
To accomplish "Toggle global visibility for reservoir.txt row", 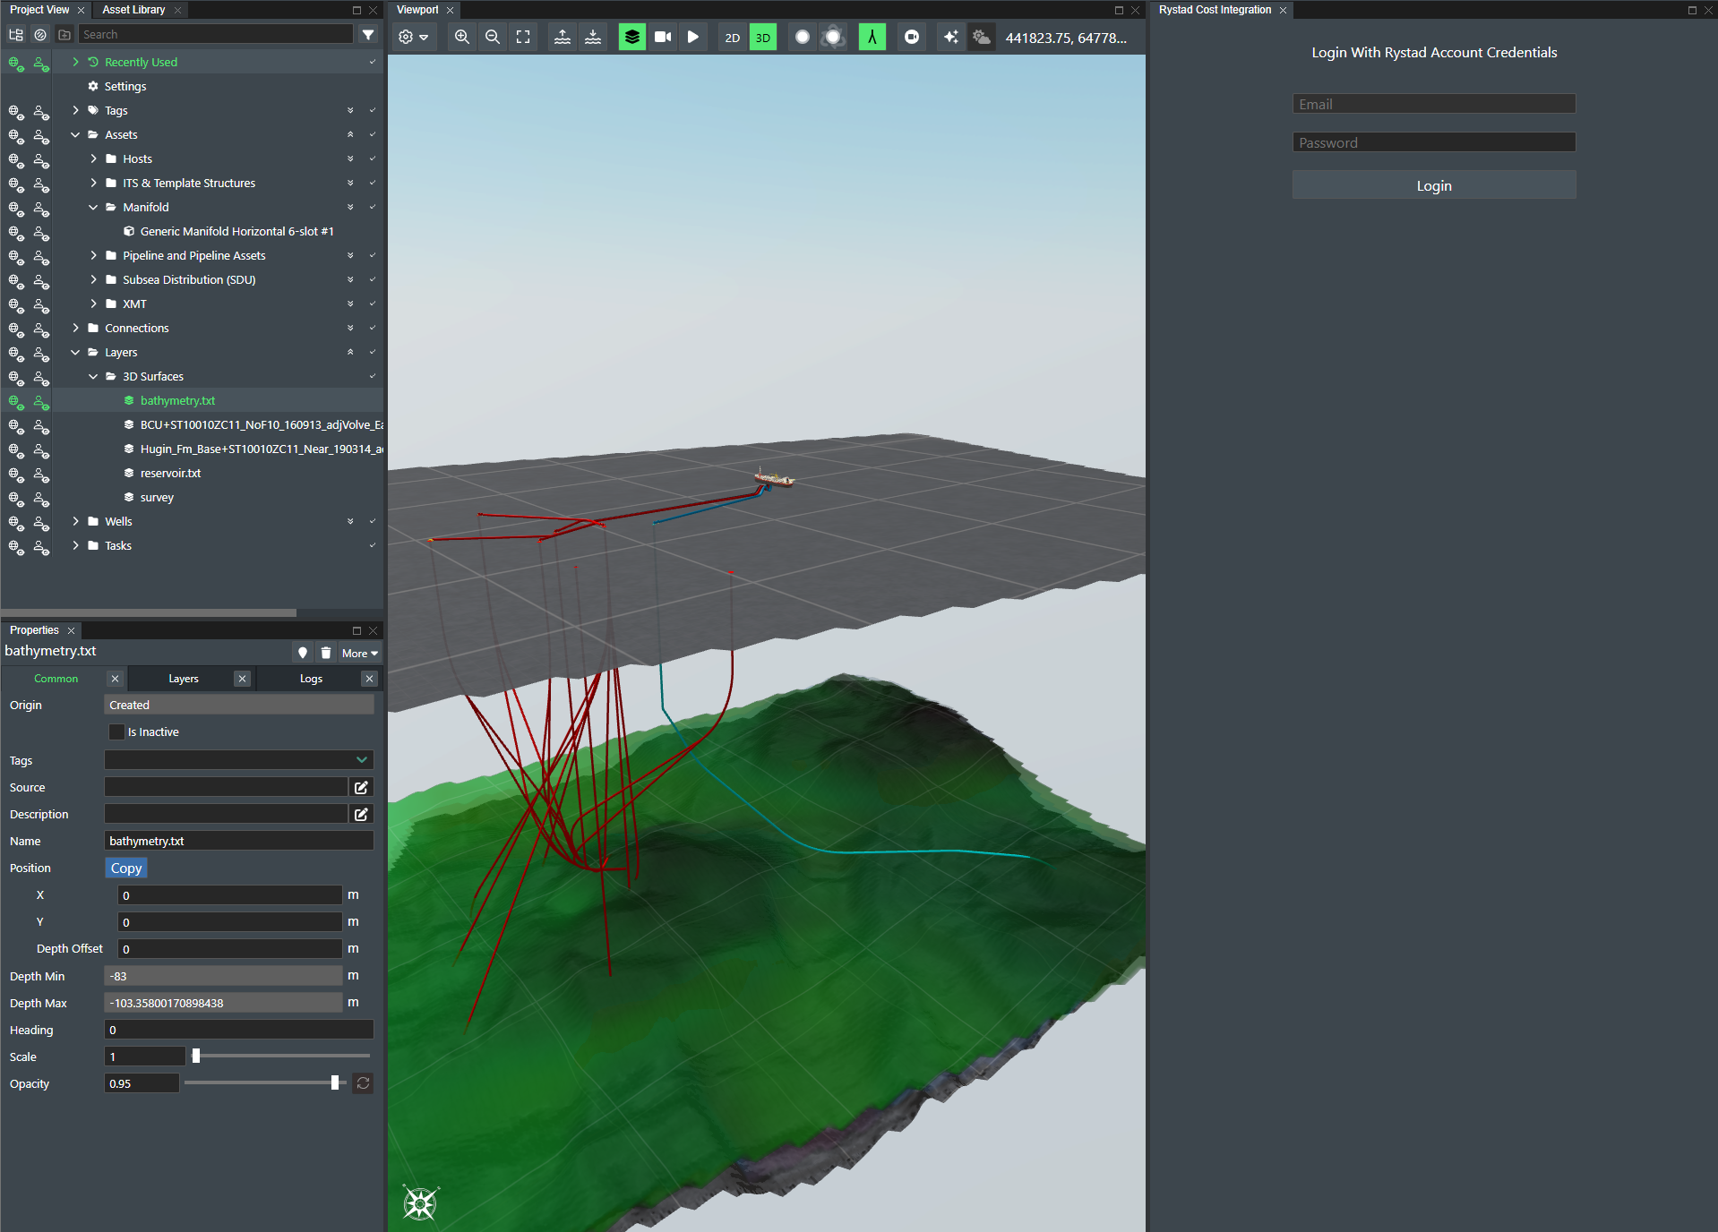I will [x=16, y=475].
